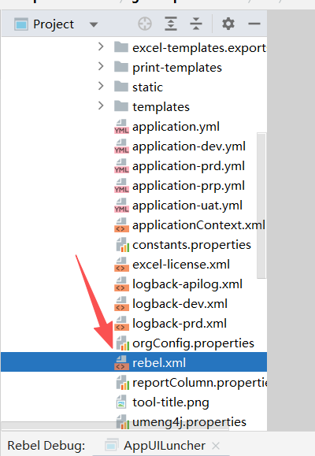This screenshot has width=315, height=456.
Task: Open Project panel settings gear
Action: point(228,24)
